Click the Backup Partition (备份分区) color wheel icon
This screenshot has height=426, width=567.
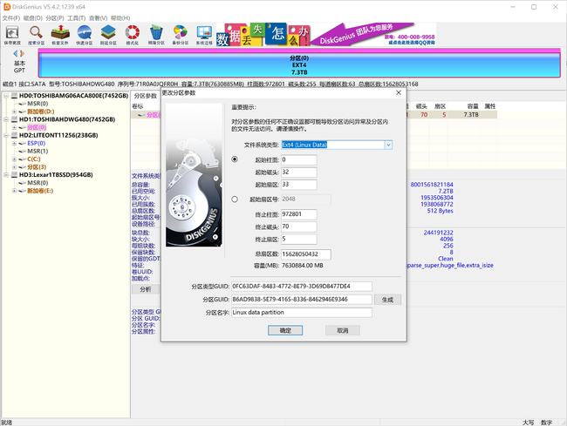pos(180,35)
